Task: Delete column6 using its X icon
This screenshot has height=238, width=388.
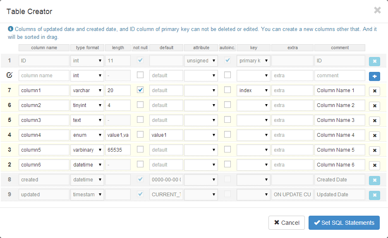Action: click(x=374, y=165)
